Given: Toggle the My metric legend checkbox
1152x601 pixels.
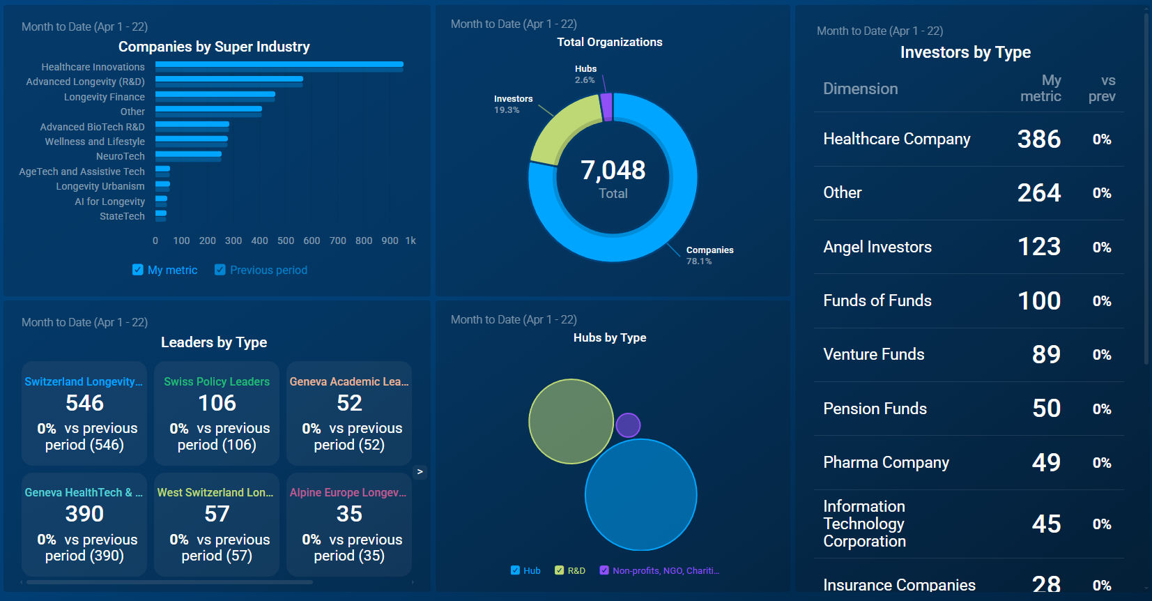Looking at the screenshot, I should (x=138, y=270).
